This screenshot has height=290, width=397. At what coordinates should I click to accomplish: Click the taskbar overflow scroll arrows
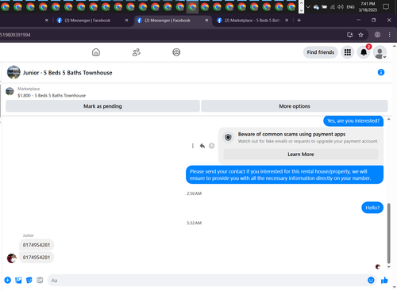pyautogui.click(x=301, y=6)
